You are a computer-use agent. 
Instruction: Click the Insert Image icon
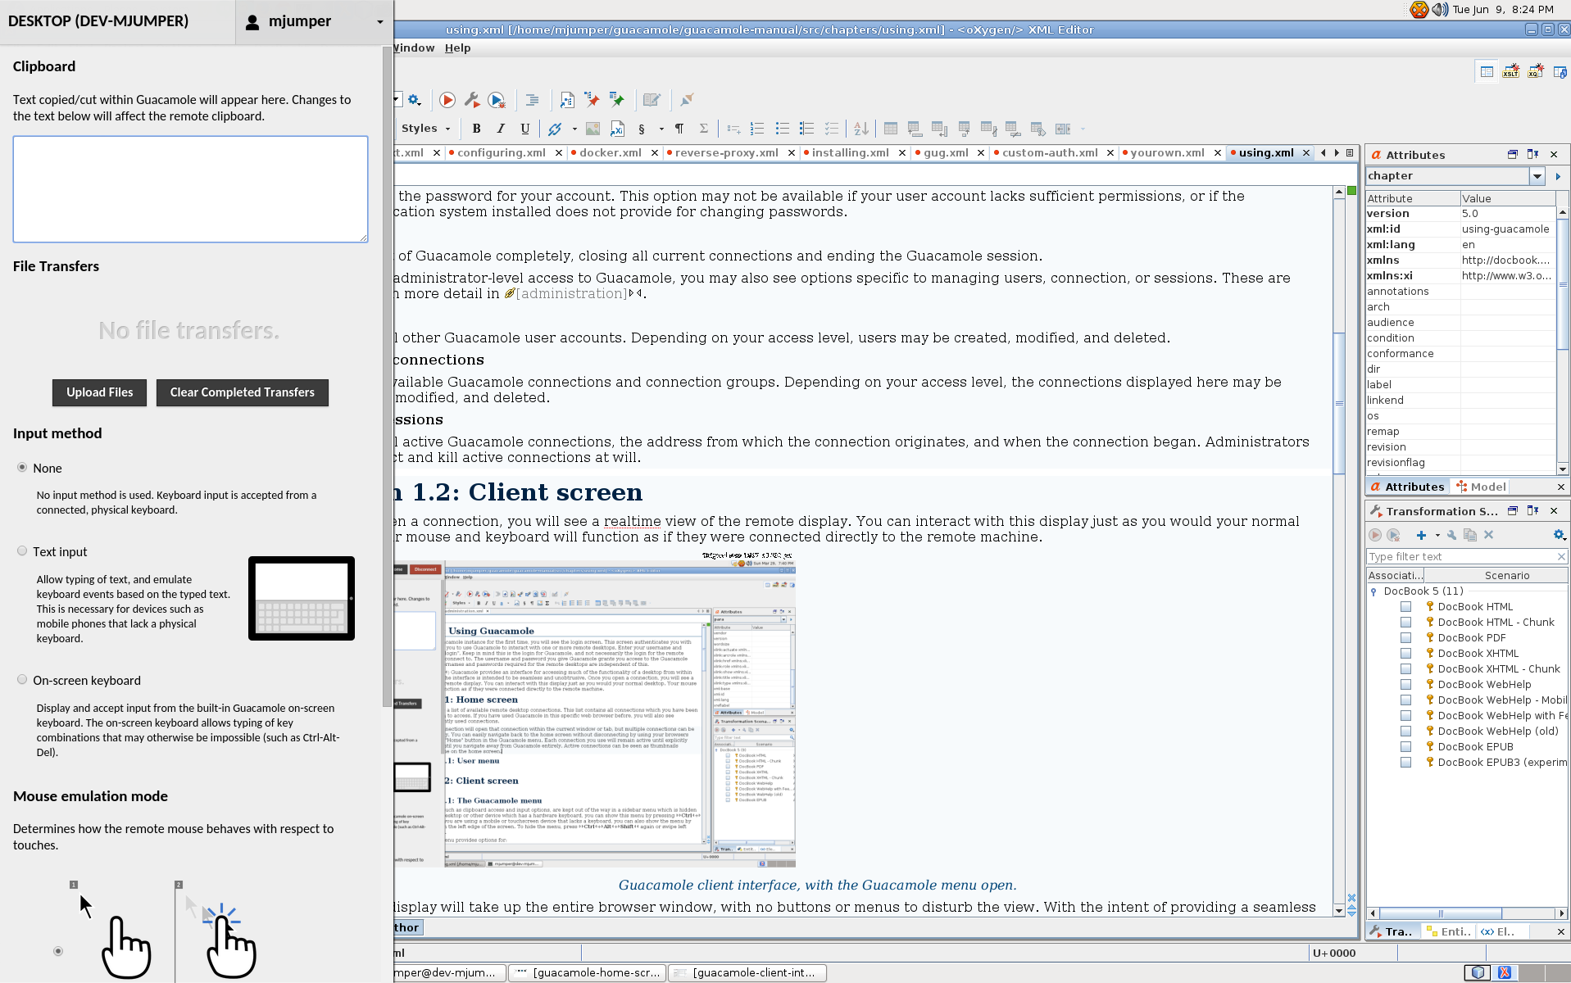click(593, 129)
